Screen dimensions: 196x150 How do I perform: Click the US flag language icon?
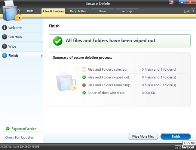pos(171,2)
